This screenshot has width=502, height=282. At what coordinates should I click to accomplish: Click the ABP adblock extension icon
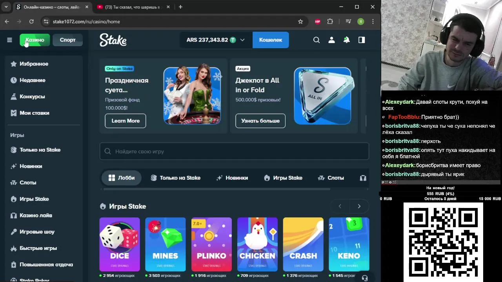click(x=318, y=22)
